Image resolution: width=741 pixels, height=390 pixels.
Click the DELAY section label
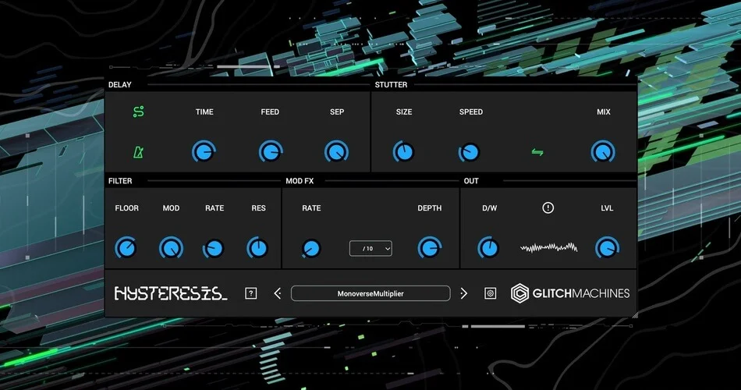pyautogui.click(x=120, y=84)
